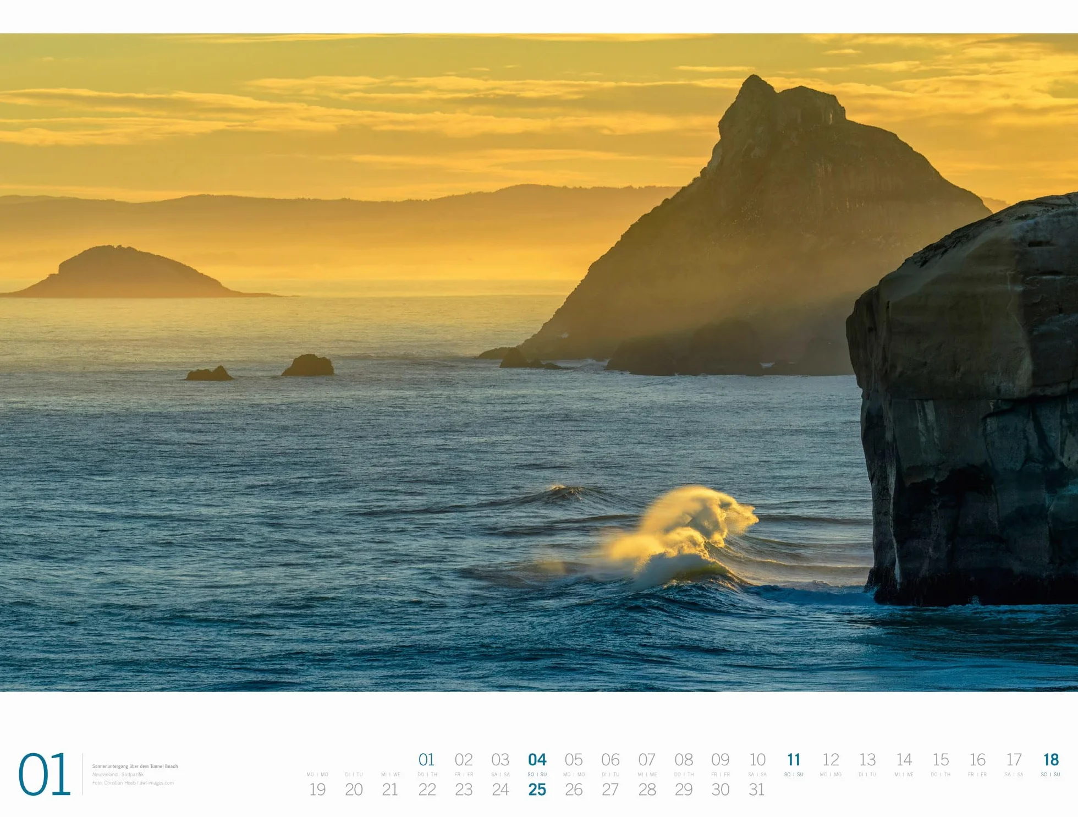1078x817 pixels.
Task: Click calendar date 01 Thursday
Action: (427, 760)
